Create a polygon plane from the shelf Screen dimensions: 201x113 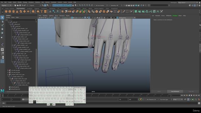24,12
